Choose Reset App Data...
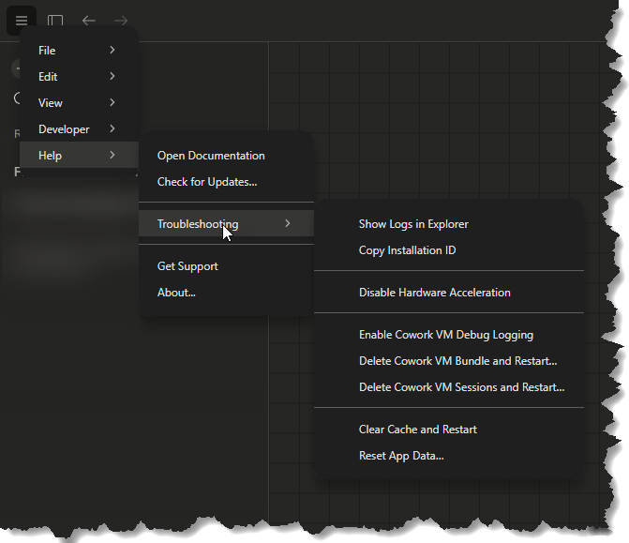Screen dimensions: 629x543 pos(449,456)
